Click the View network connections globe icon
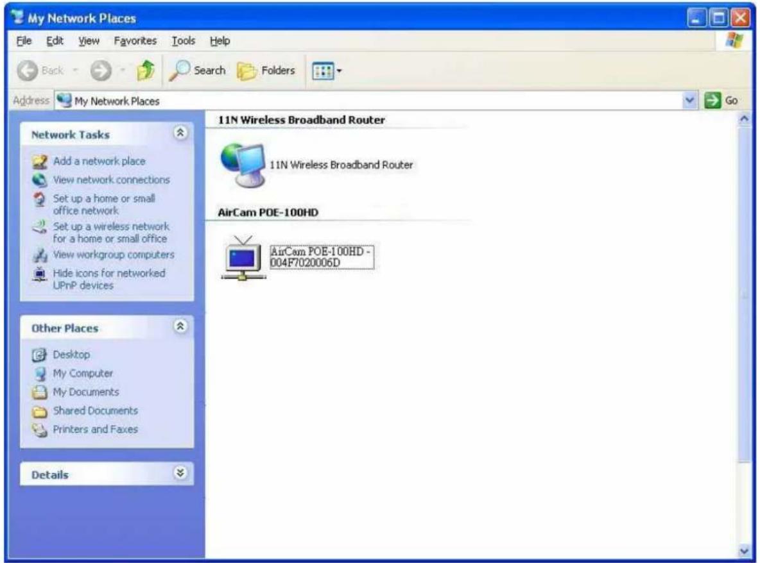Screen dimensions: 760x563 pos(40,180)
